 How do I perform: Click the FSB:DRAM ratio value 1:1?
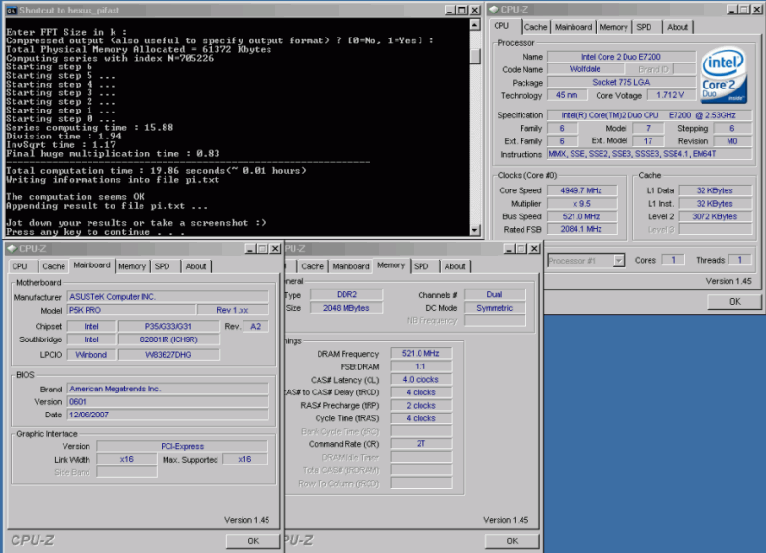[421, 366]
